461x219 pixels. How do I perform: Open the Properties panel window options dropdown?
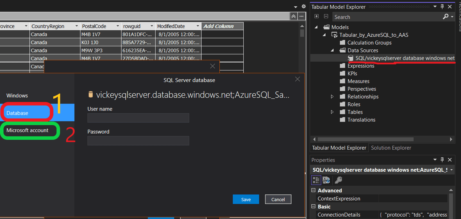[435, 160]
